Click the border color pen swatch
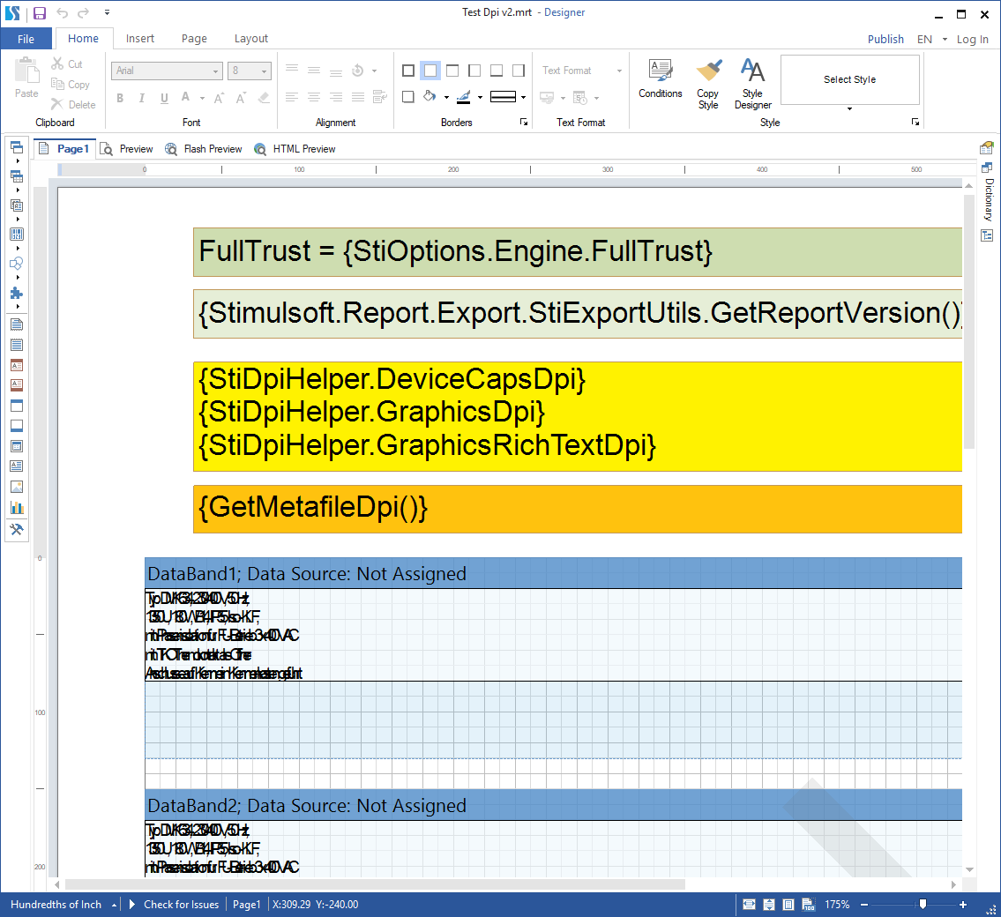The width and height of the screenshot is (1001, 917). point(464,97)
